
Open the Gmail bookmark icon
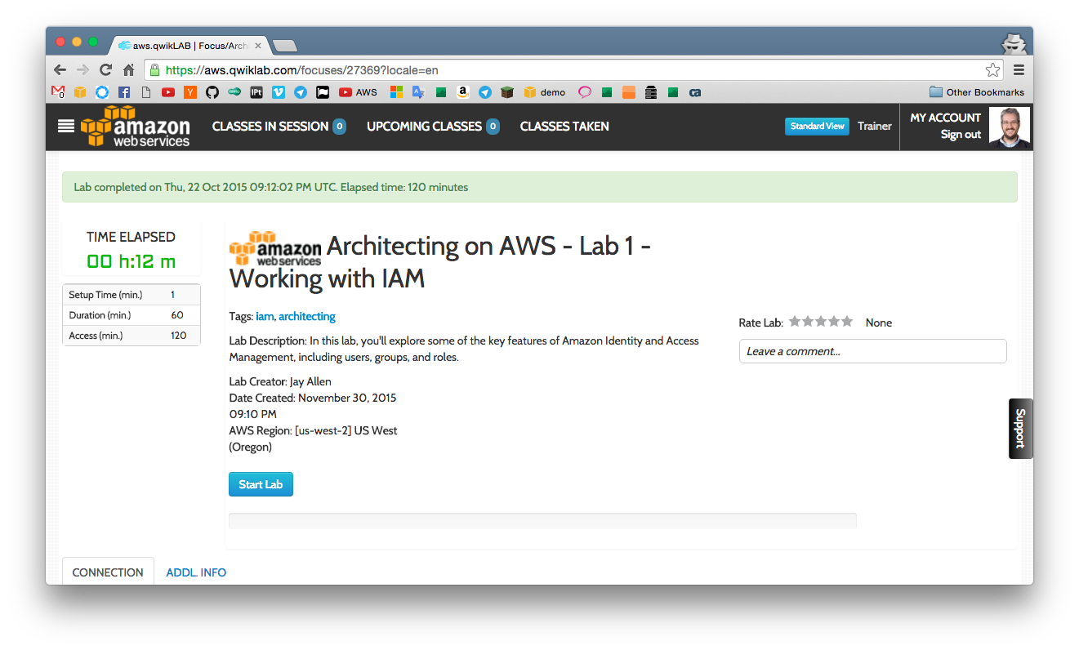pos(58,91)
